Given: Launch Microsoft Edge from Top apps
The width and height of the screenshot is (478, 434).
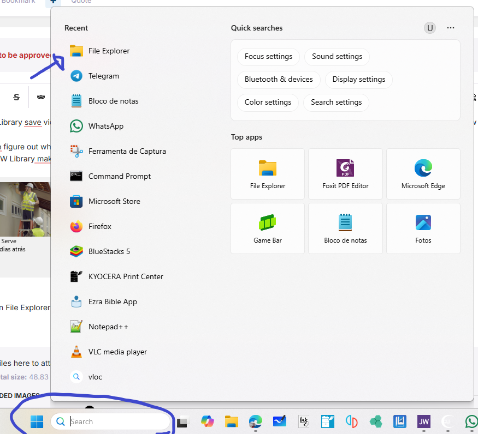Looking at the screenshot, I should click(423, 174).
